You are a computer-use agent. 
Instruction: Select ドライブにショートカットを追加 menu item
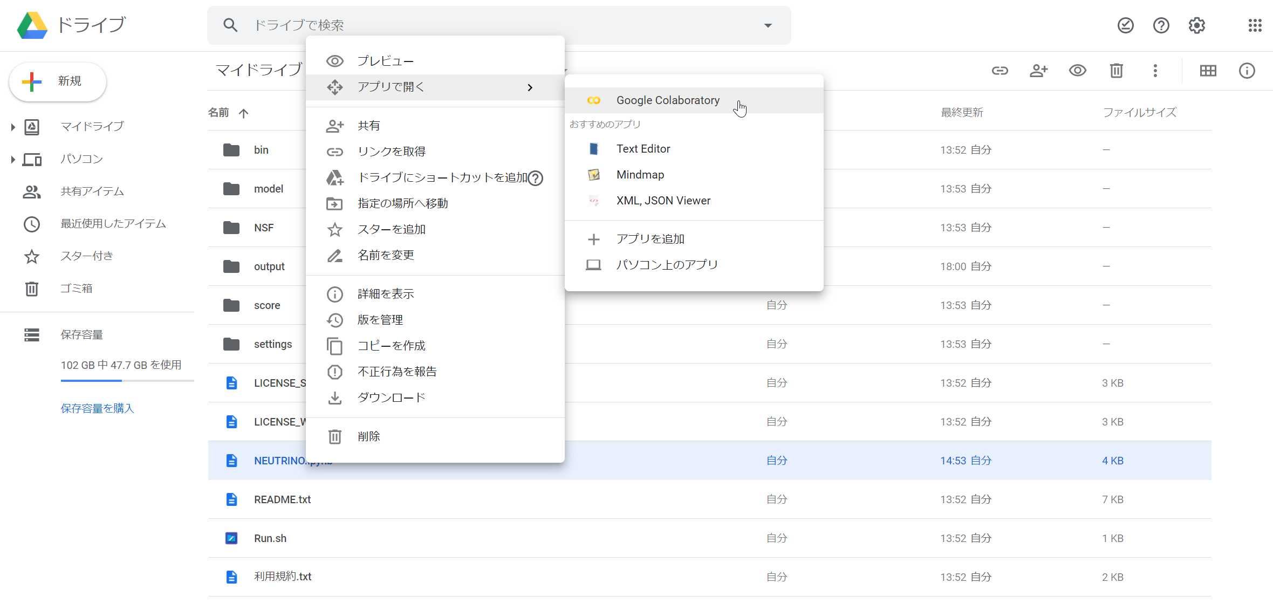click(435, 177)
